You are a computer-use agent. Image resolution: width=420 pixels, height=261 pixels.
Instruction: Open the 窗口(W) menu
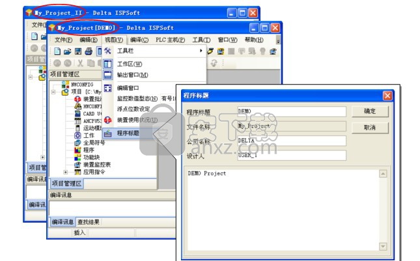point(227,40)
